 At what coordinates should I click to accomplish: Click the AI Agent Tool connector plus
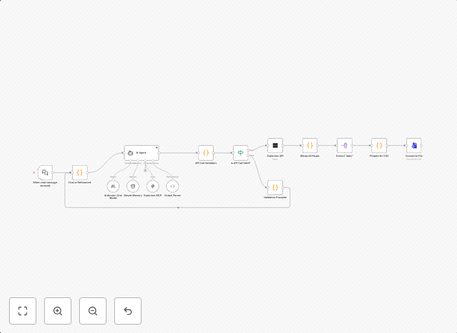(145, 170)
